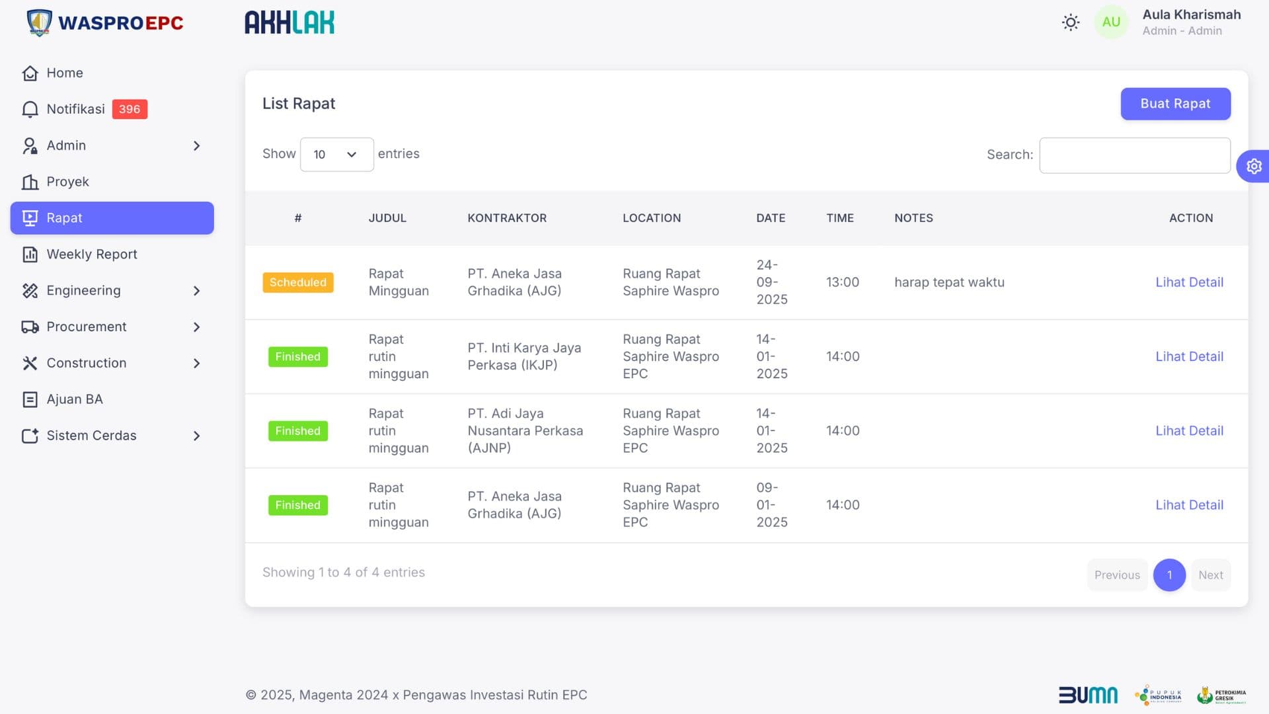Screen dimensions: 1269x714
Task: Toggle light/dark theme sun icon
Action: [1071, 22]
